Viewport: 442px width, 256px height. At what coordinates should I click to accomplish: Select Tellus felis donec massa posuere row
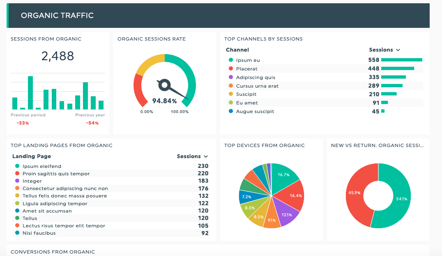110,196
